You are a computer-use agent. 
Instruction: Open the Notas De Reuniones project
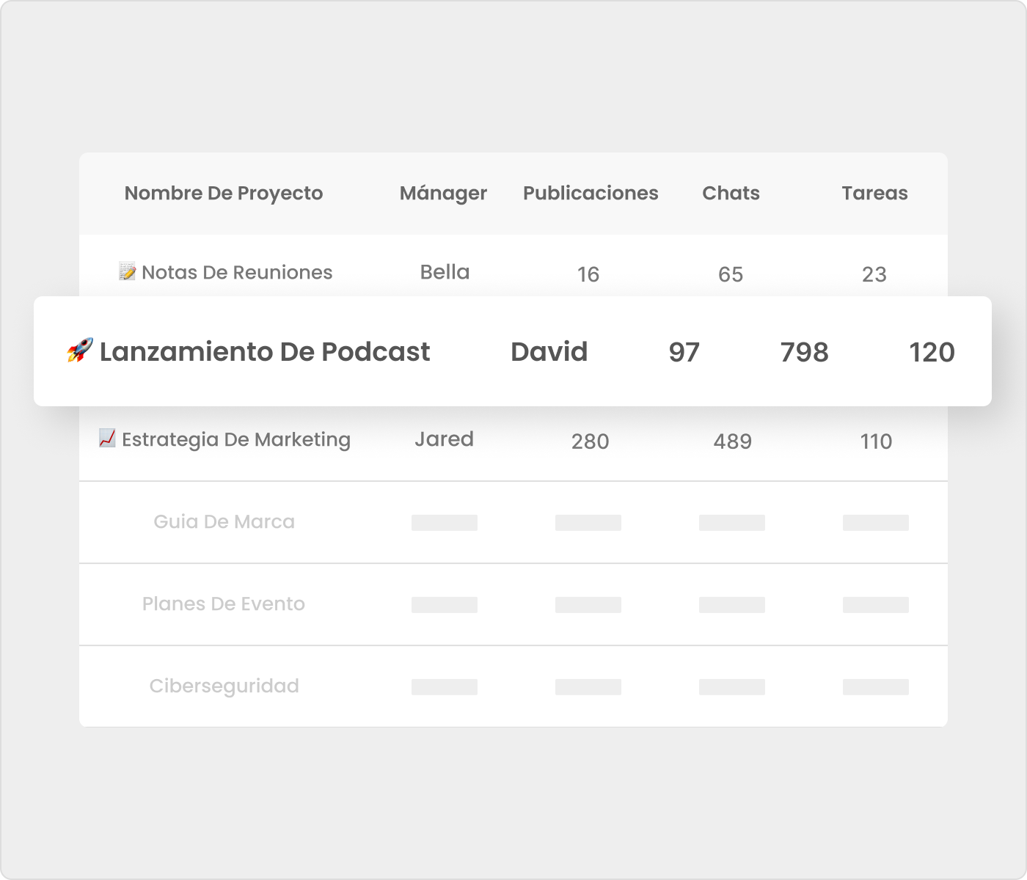point(236,272)
